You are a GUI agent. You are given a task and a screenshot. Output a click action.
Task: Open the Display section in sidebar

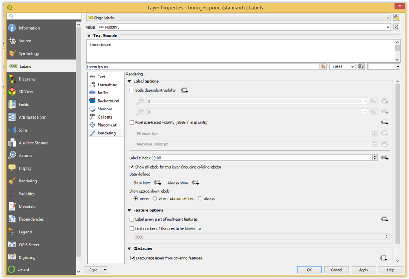click(x=41, y=168)
